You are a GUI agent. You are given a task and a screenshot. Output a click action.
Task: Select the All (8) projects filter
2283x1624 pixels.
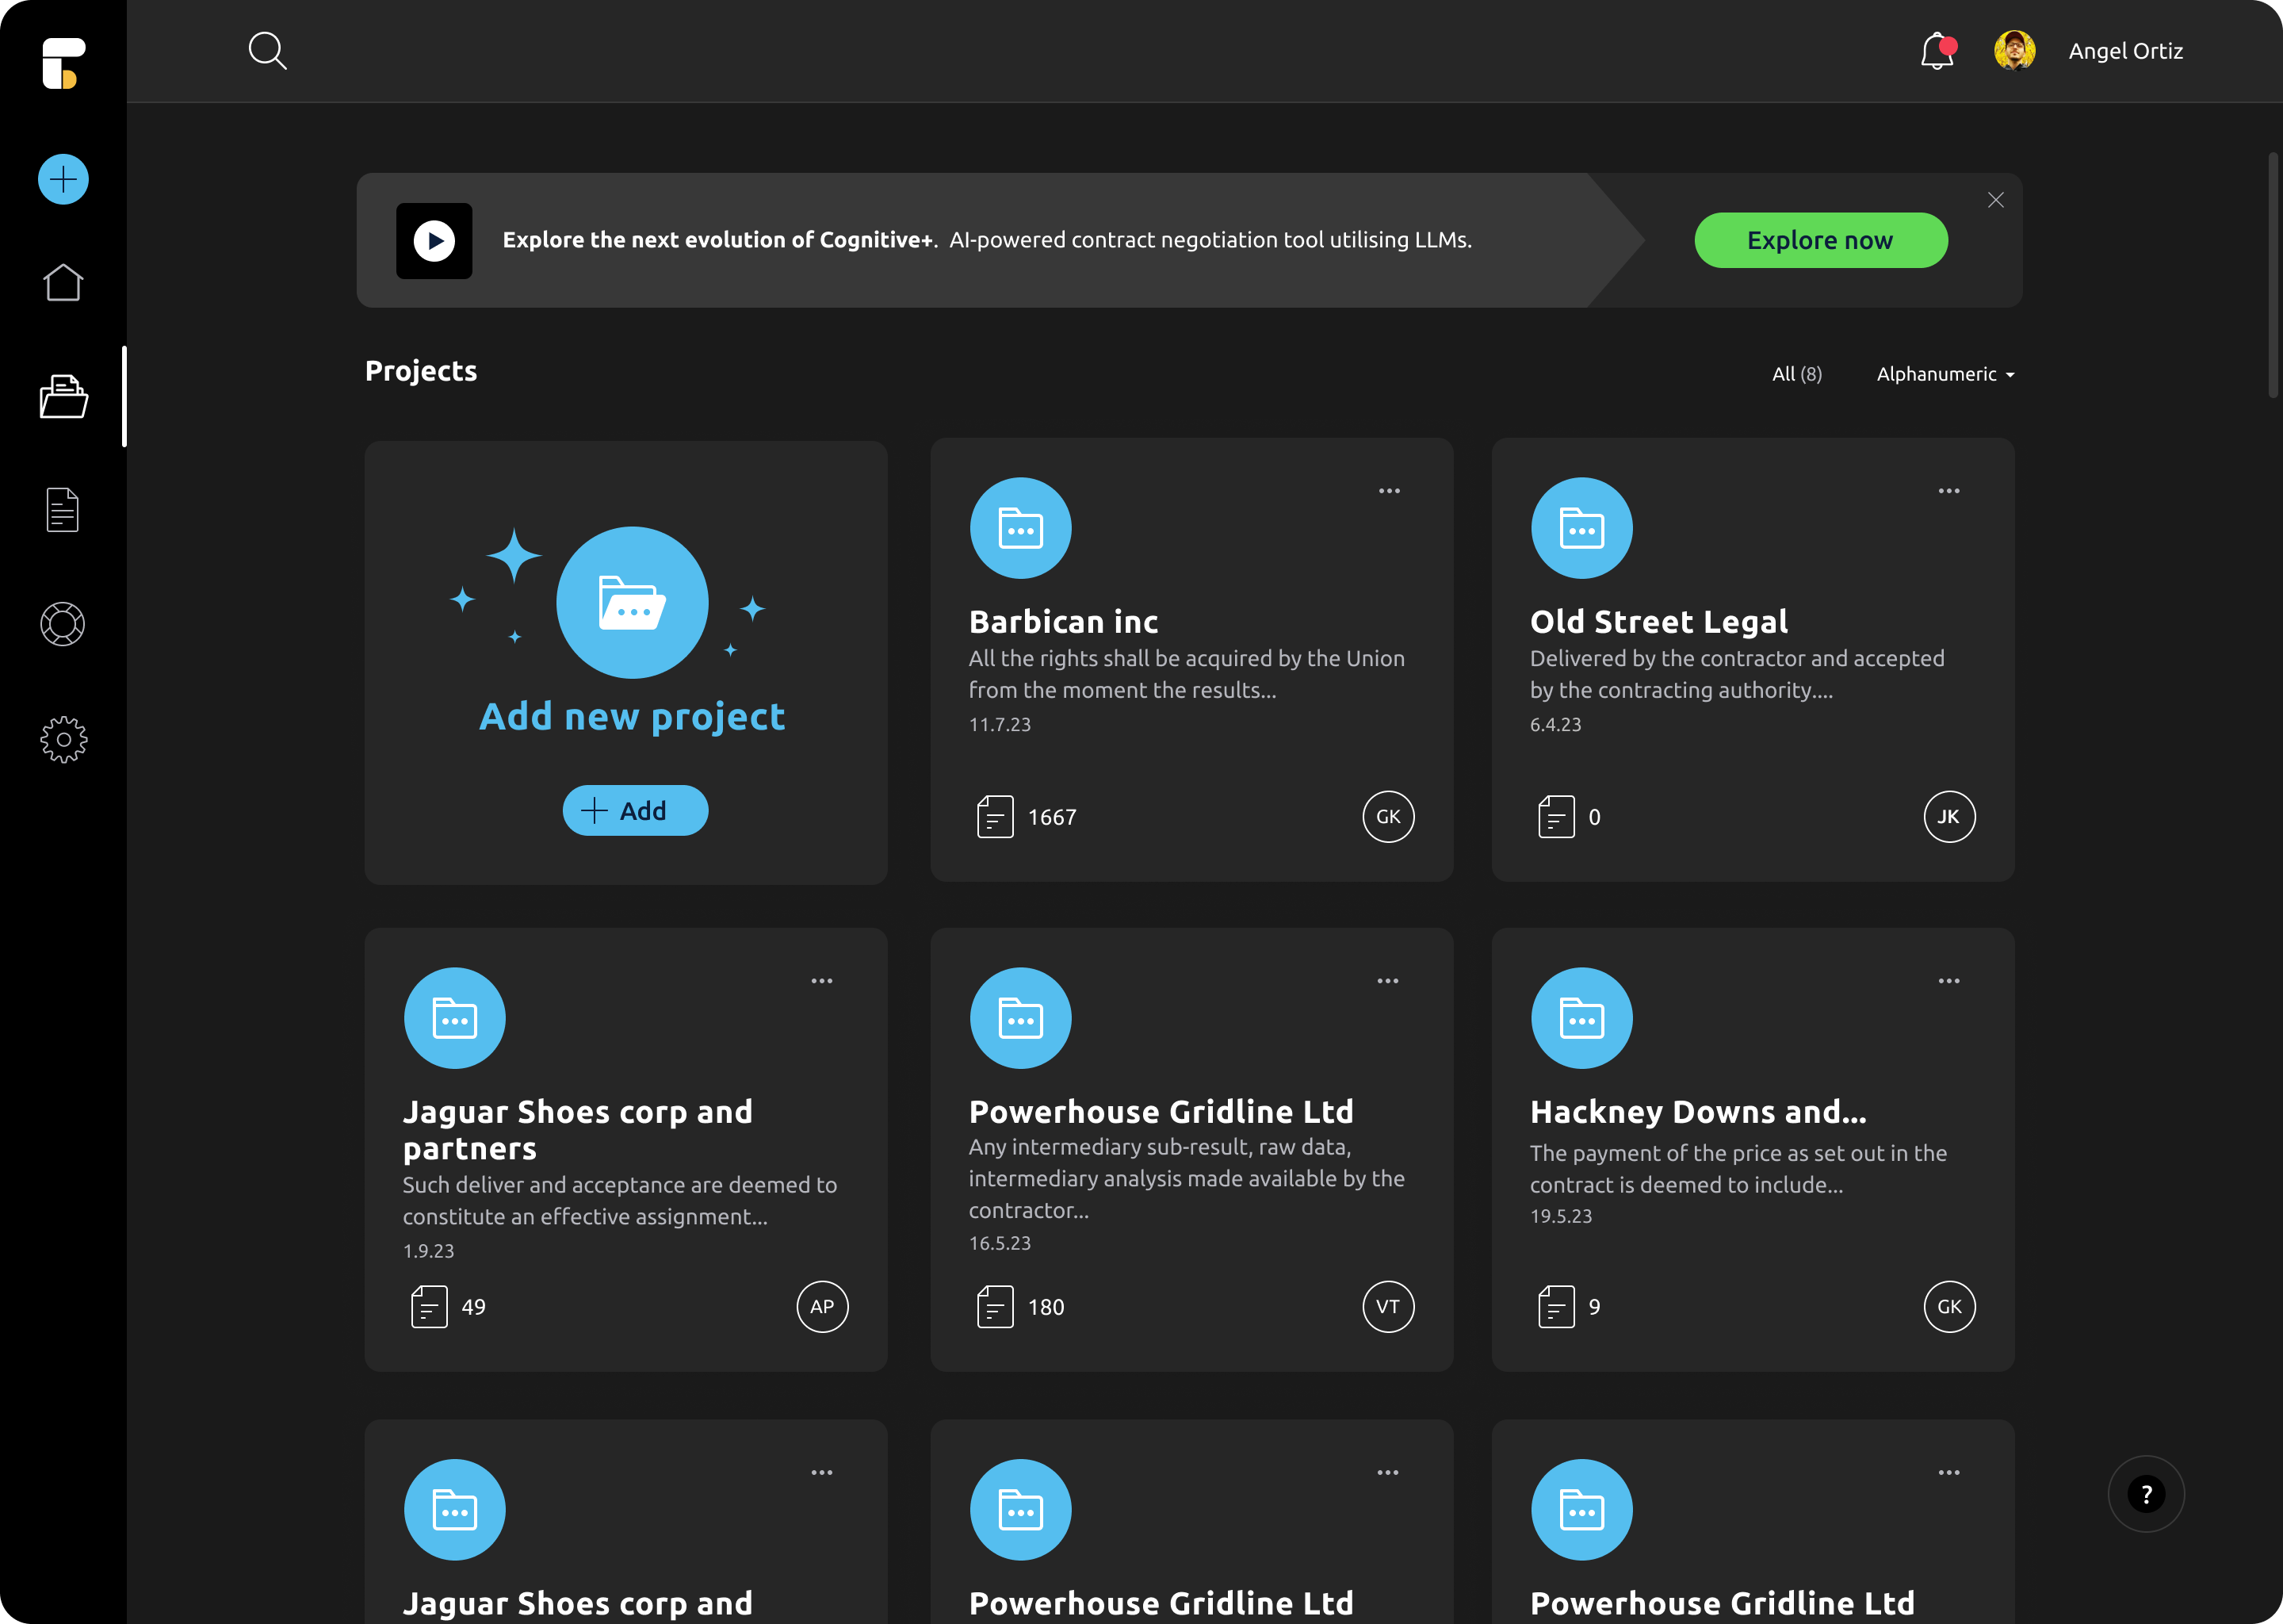pos(1796,374)
